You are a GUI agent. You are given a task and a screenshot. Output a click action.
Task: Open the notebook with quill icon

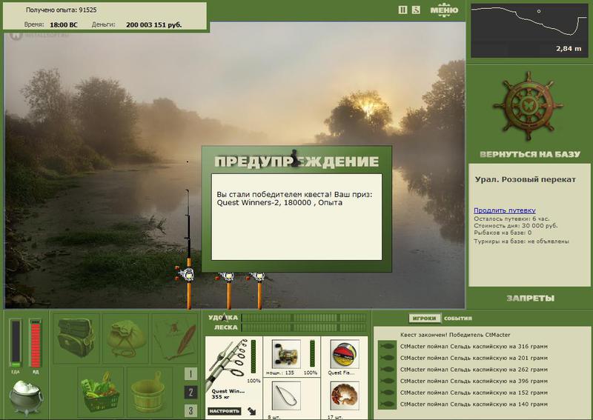(x=175, y=338)
